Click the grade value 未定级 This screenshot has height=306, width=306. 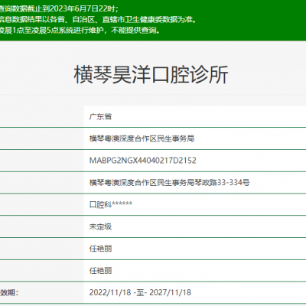coord(100,226)
